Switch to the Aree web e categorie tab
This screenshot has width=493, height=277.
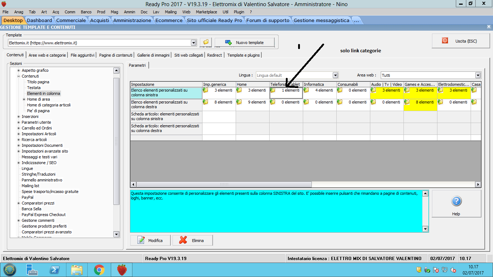(x=47, y=55)
